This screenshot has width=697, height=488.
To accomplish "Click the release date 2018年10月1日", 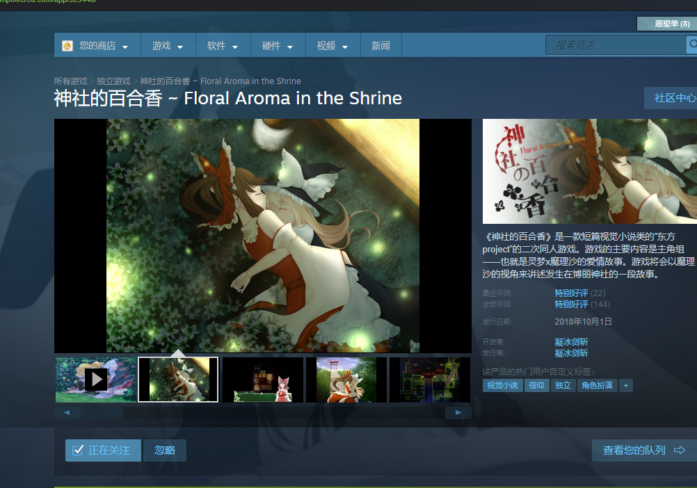I will tap(583, 321).
